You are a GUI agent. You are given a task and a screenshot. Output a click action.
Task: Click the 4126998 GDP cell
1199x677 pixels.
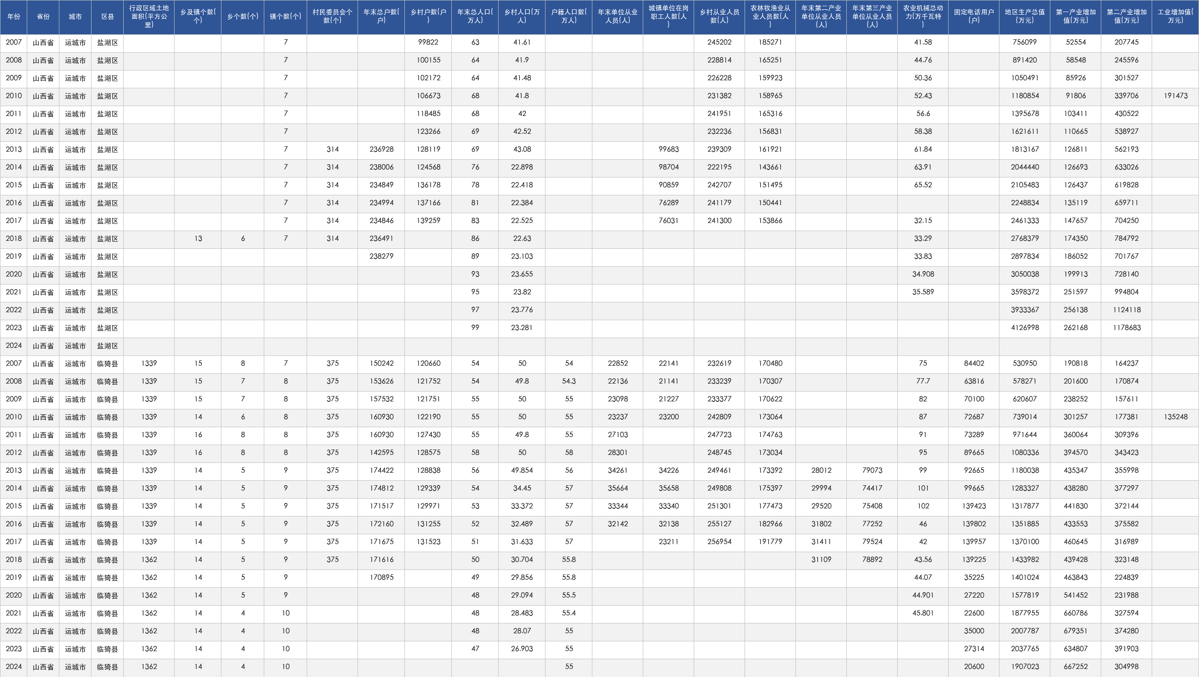click(x=1024, y=328)
